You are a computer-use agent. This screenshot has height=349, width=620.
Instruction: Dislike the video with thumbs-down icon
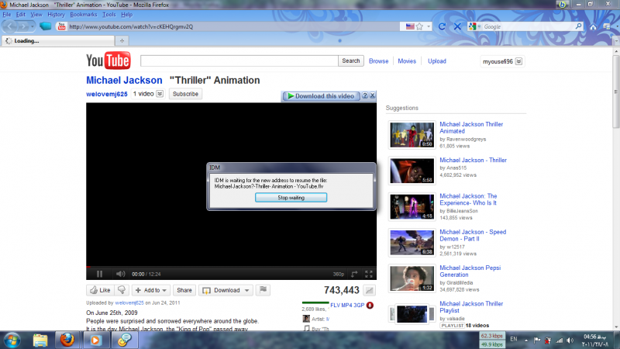122,290
